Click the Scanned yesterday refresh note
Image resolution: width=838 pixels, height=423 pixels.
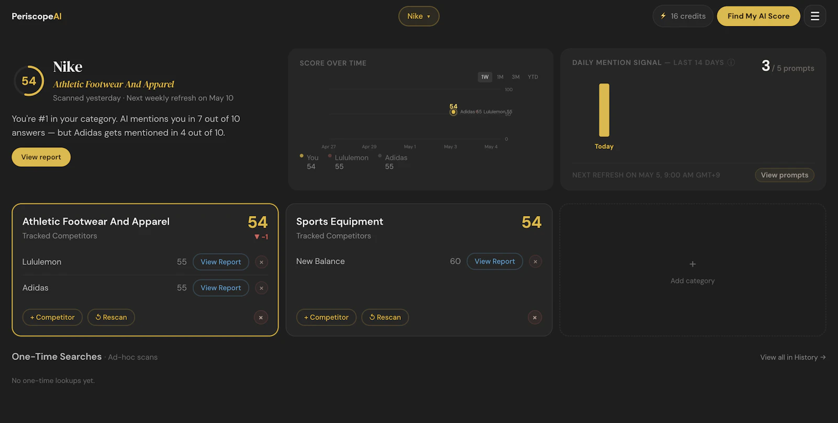143,99
